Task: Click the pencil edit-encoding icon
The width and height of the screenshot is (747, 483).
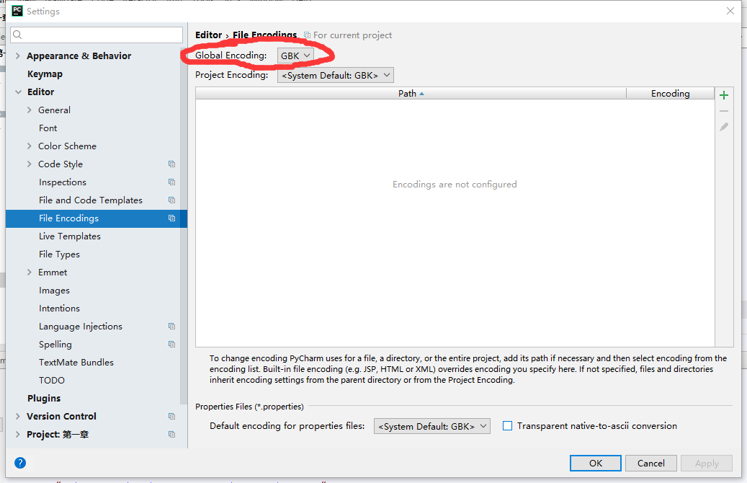Action: pos(724,127)
